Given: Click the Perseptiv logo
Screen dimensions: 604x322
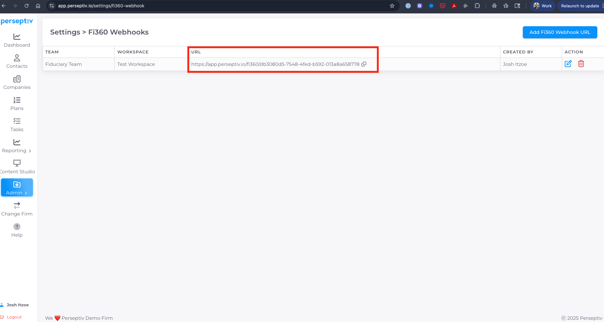Looking at the screenshot, I should pyautogui.click(x=17, y=21).
